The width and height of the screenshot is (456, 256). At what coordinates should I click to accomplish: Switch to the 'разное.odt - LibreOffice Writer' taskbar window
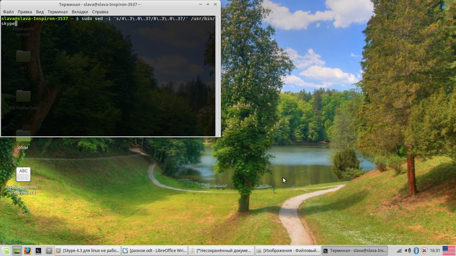pyautogui.click(x=154, y=250)
